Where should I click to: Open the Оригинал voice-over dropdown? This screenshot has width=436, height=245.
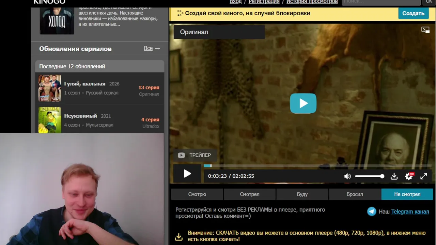pyautogui.click(x=219, y=32)
